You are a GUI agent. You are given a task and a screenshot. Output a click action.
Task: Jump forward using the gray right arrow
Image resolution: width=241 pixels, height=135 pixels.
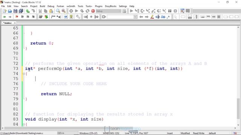pos(10,17)
